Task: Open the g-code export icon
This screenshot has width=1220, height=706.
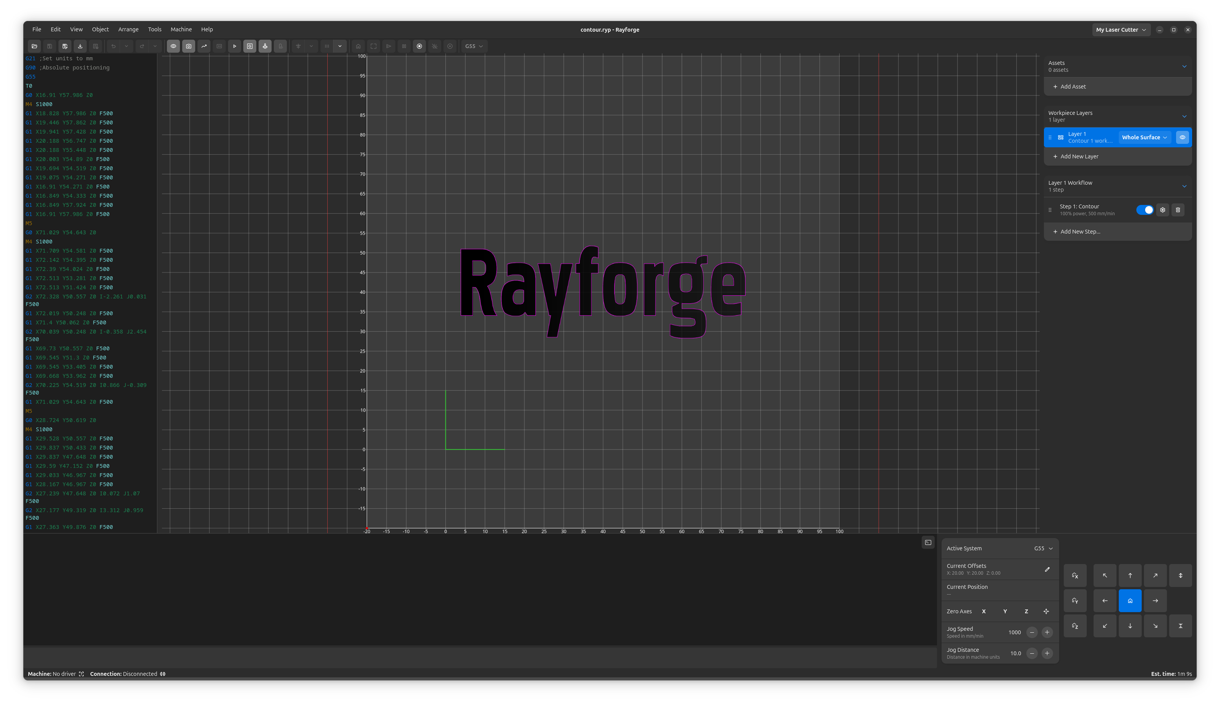Action: click(80, 46)
